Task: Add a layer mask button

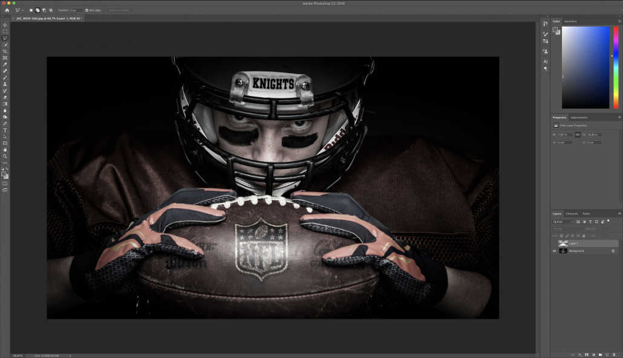Action: click(587, 354)
